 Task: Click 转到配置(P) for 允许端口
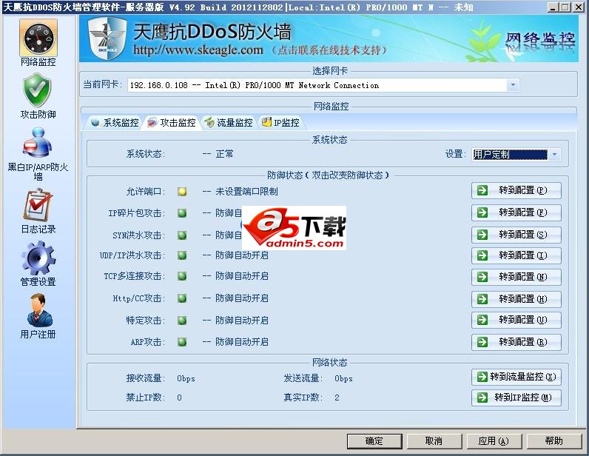tap(516, 190)
